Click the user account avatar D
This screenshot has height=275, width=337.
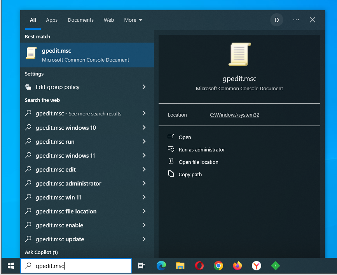coord(276,20)
